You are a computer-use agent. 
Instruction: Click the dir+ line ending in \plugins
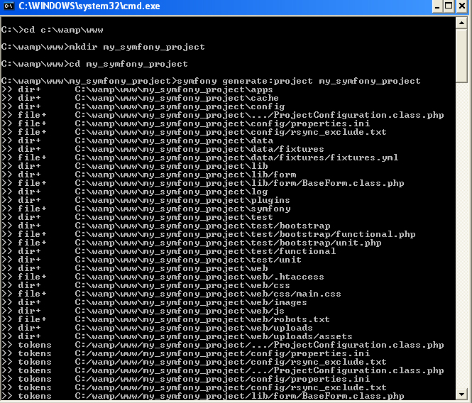point(146,200)
